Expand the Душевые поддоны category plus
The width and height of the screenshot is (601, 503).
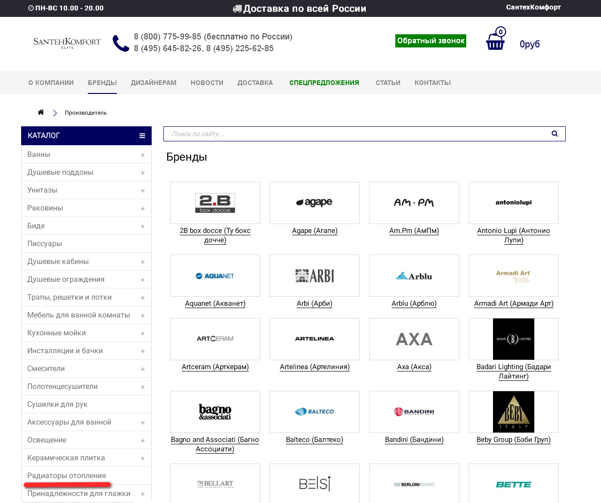tap(143, 173)
